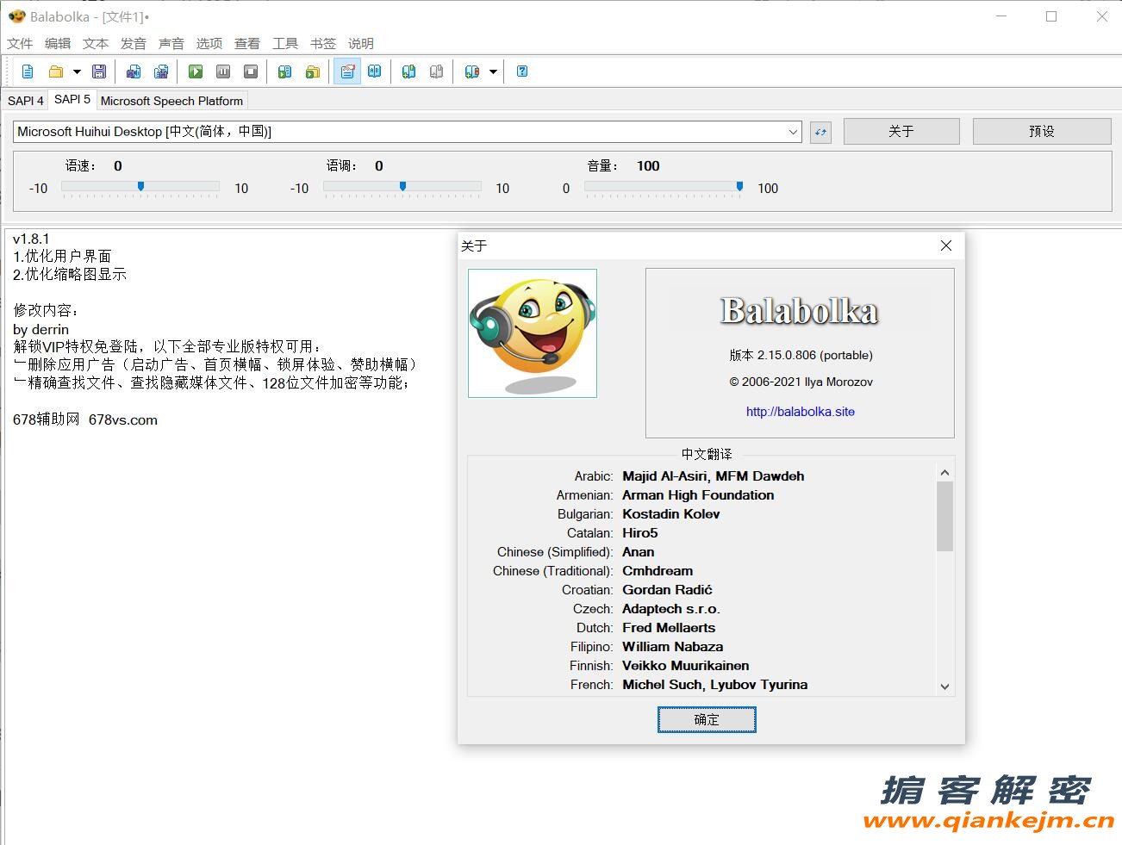Start reading aloud with green Play icon
1122x845 pixels.
point(196,71)
